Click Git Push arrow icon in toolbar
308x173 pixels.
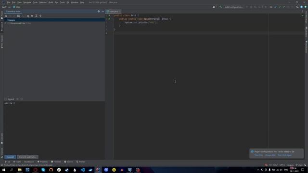click(x=283, y=7)
